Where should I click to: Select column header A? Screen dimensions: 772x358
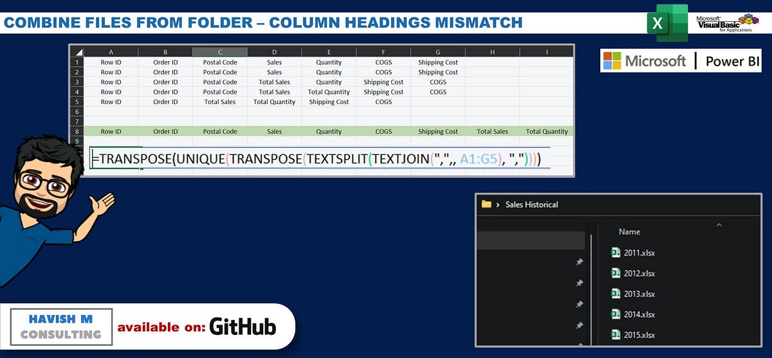pos(111,52)
